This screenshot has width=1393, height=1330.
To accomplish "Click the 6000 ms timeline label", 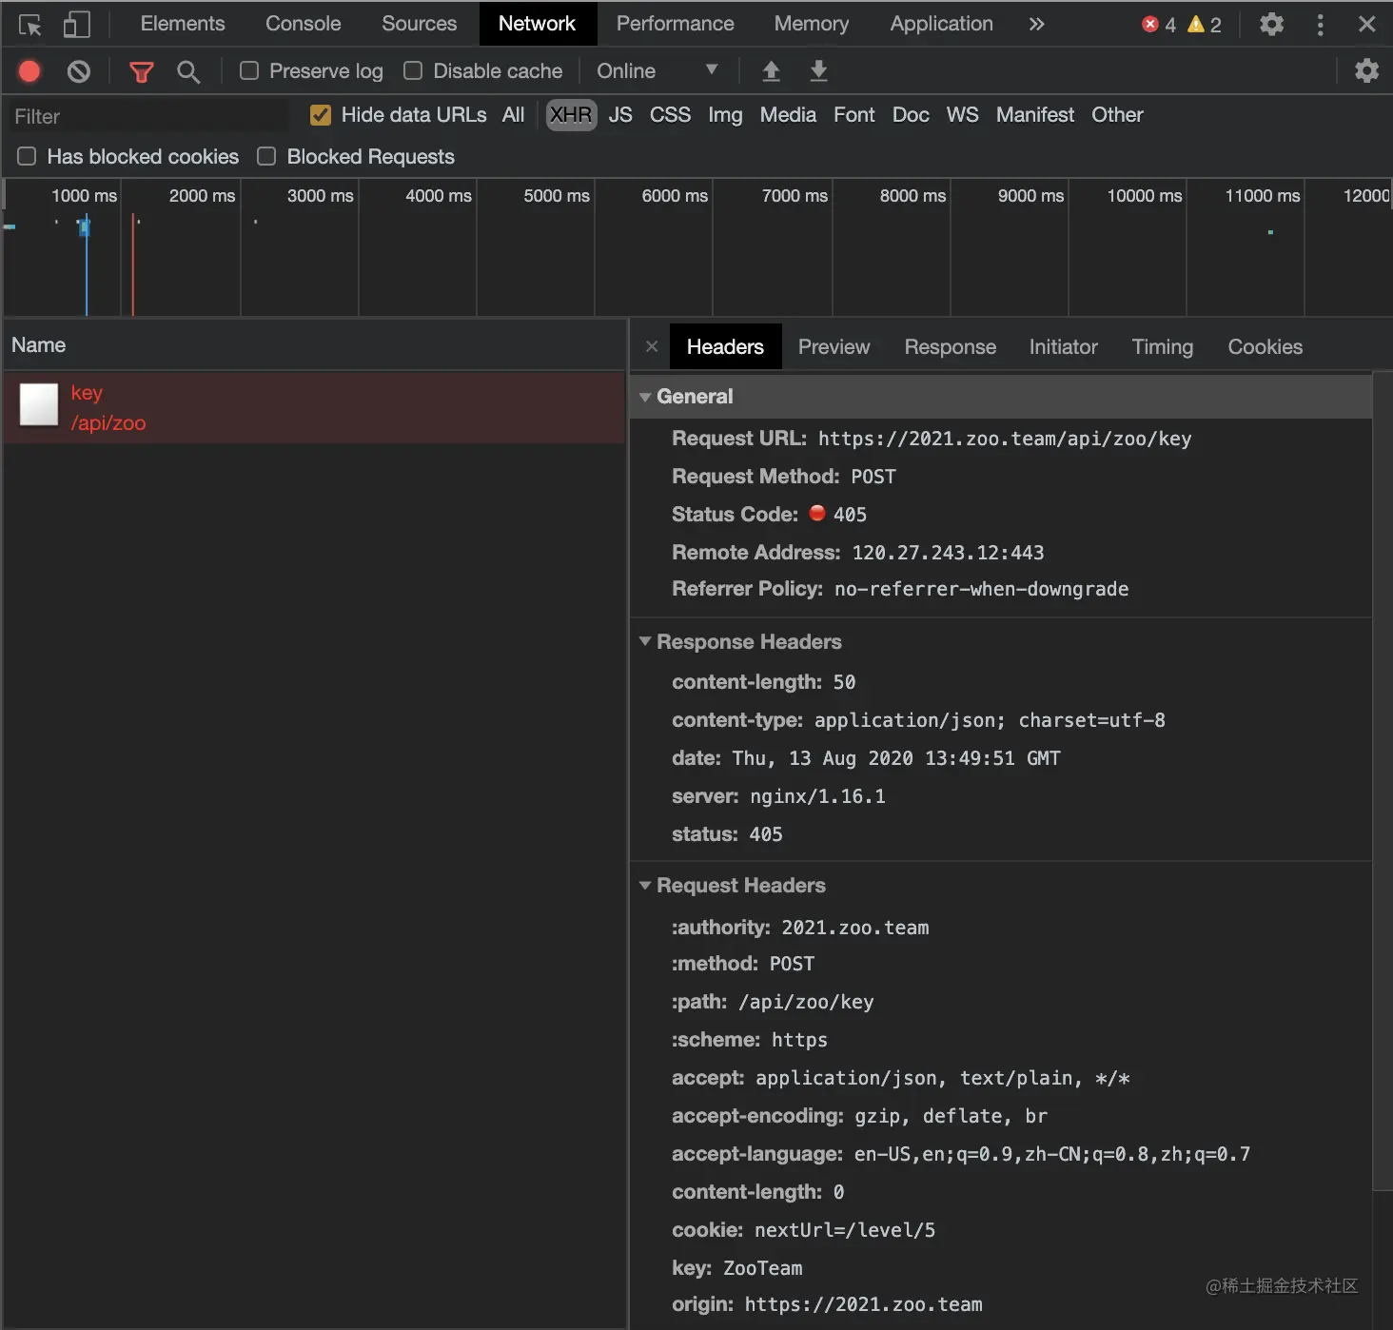I will tap(676, 196).
